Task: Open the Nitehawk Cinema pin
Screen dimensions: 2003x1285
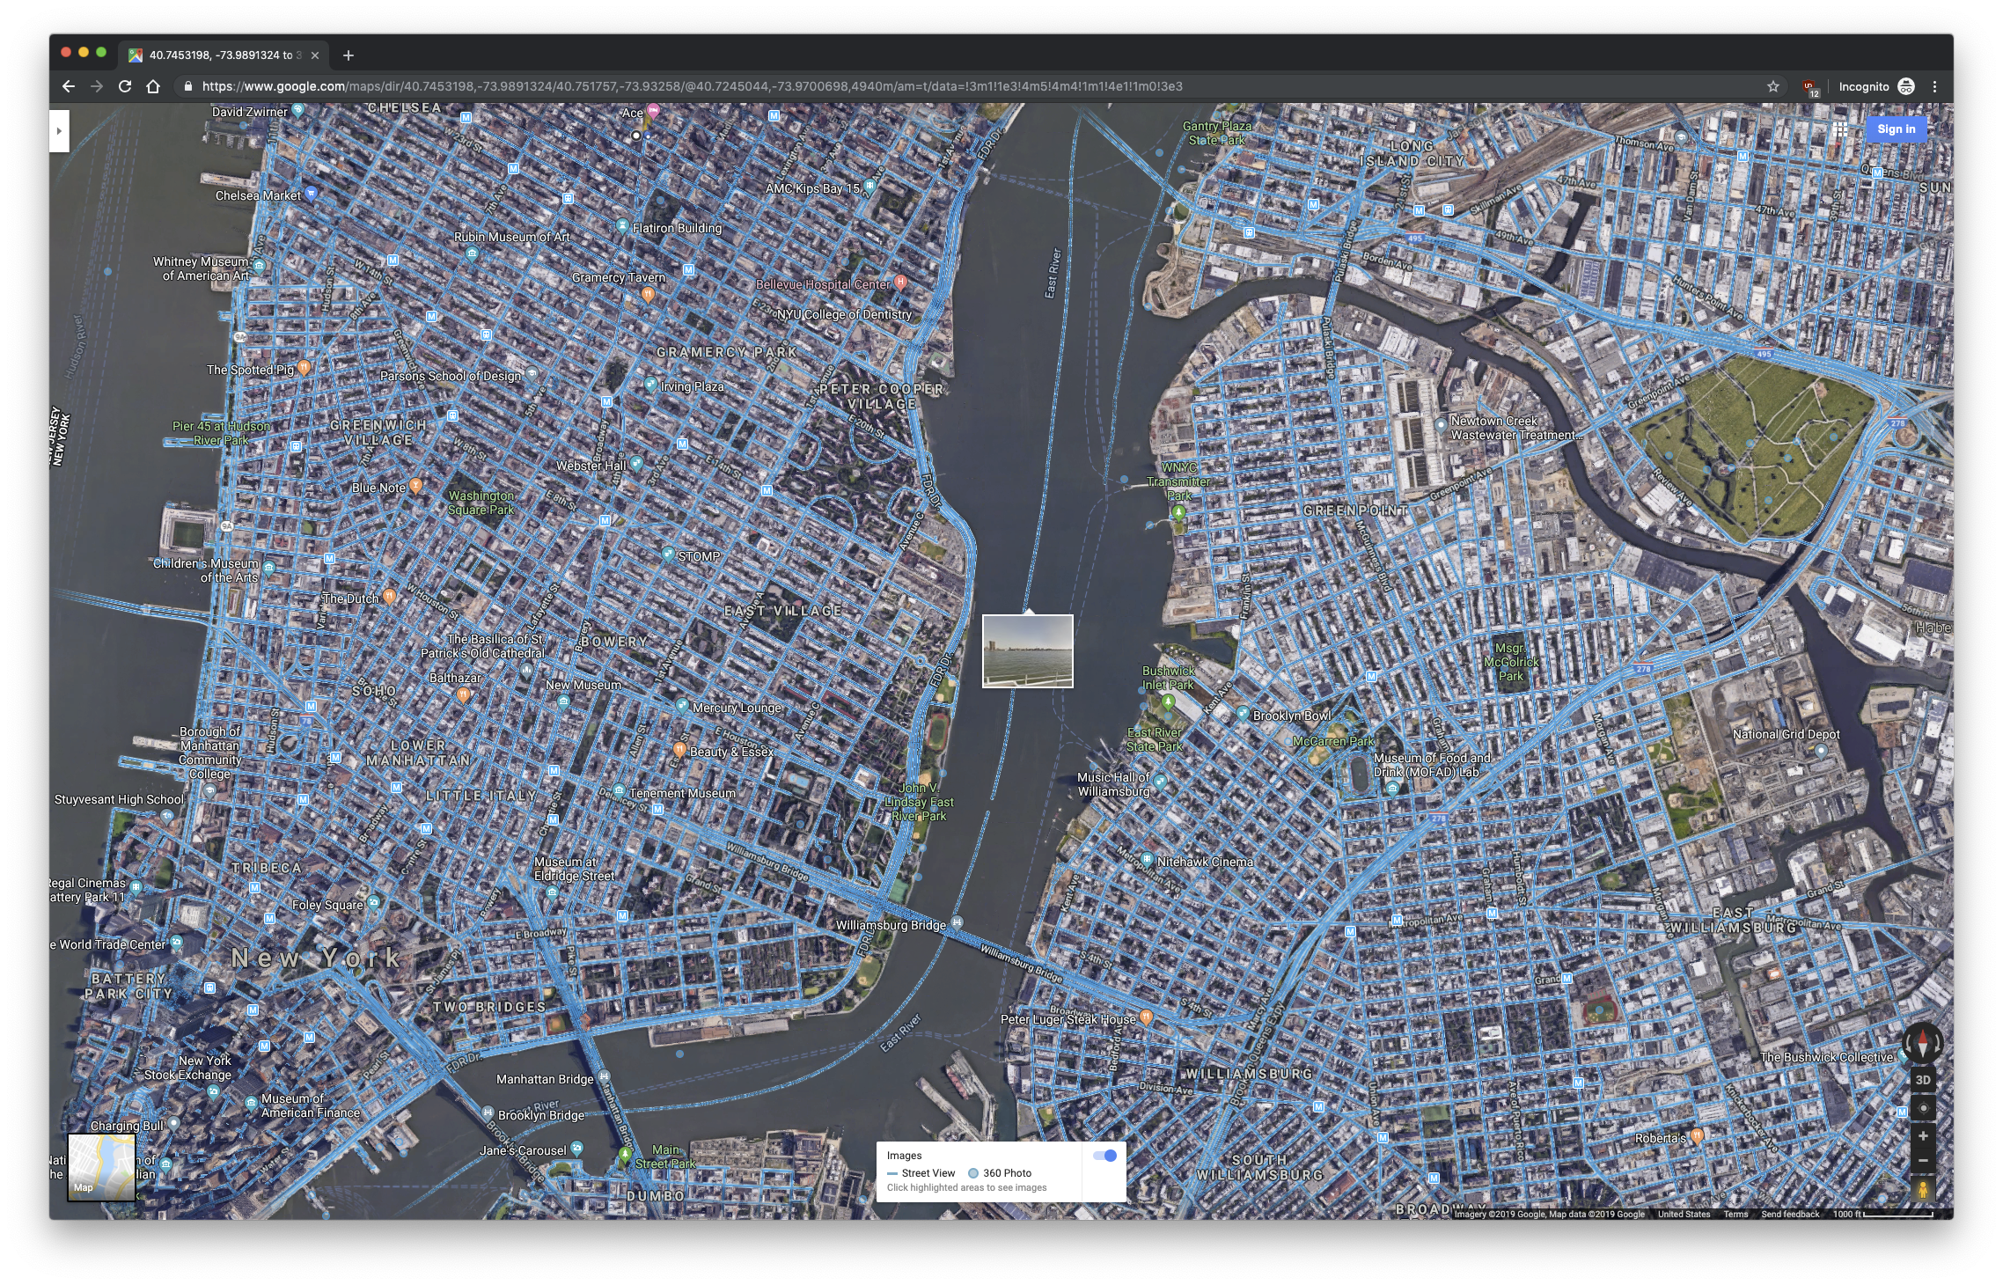Action: point(1147,860)
